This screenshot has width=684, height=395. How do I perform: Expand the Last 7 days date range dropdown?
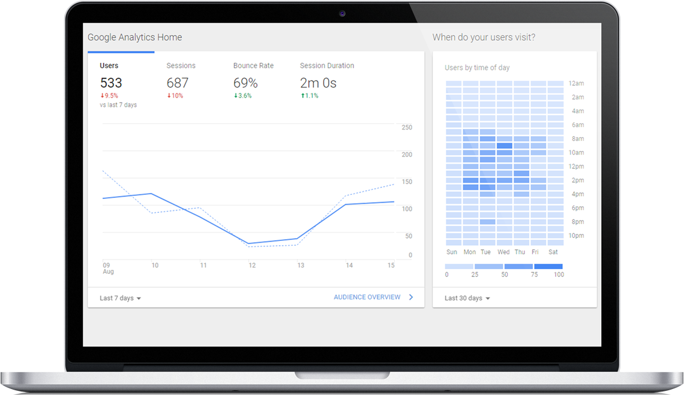click(121, 298)
